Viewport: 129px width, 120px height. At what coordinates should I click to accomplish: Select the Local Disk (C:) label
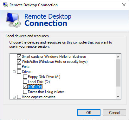(39, 82)
